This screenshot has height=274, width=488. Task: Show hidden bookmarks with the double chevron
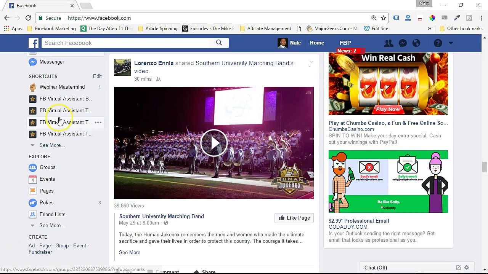(x=429, y=29)
